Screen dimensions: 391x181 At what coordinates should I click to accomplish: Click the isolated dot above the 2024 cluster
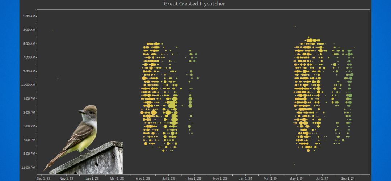click(x=295, y=26)
